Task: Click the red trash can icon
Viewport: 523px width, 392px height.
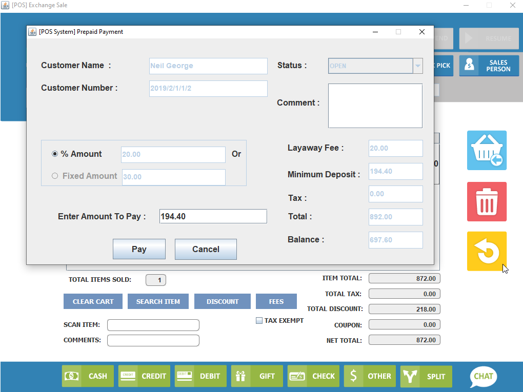Action: pos(487,202)
